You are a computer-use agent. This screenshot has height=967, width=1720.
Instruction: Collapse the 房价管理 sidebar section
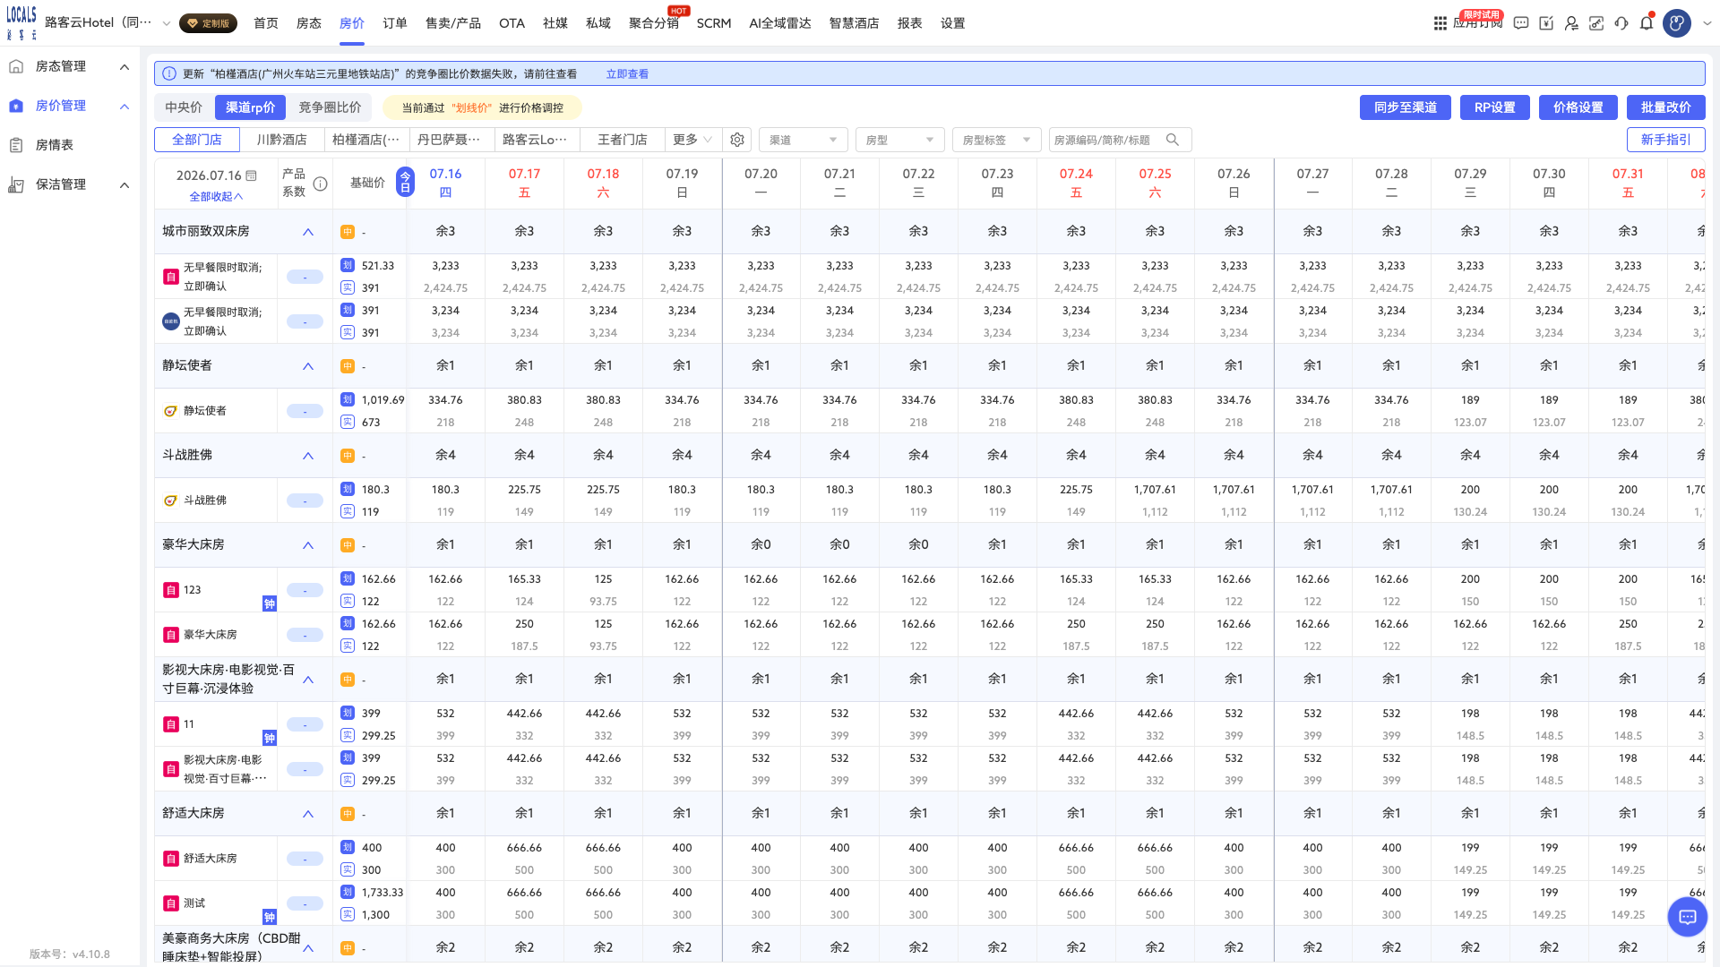(x=125, y=106)
